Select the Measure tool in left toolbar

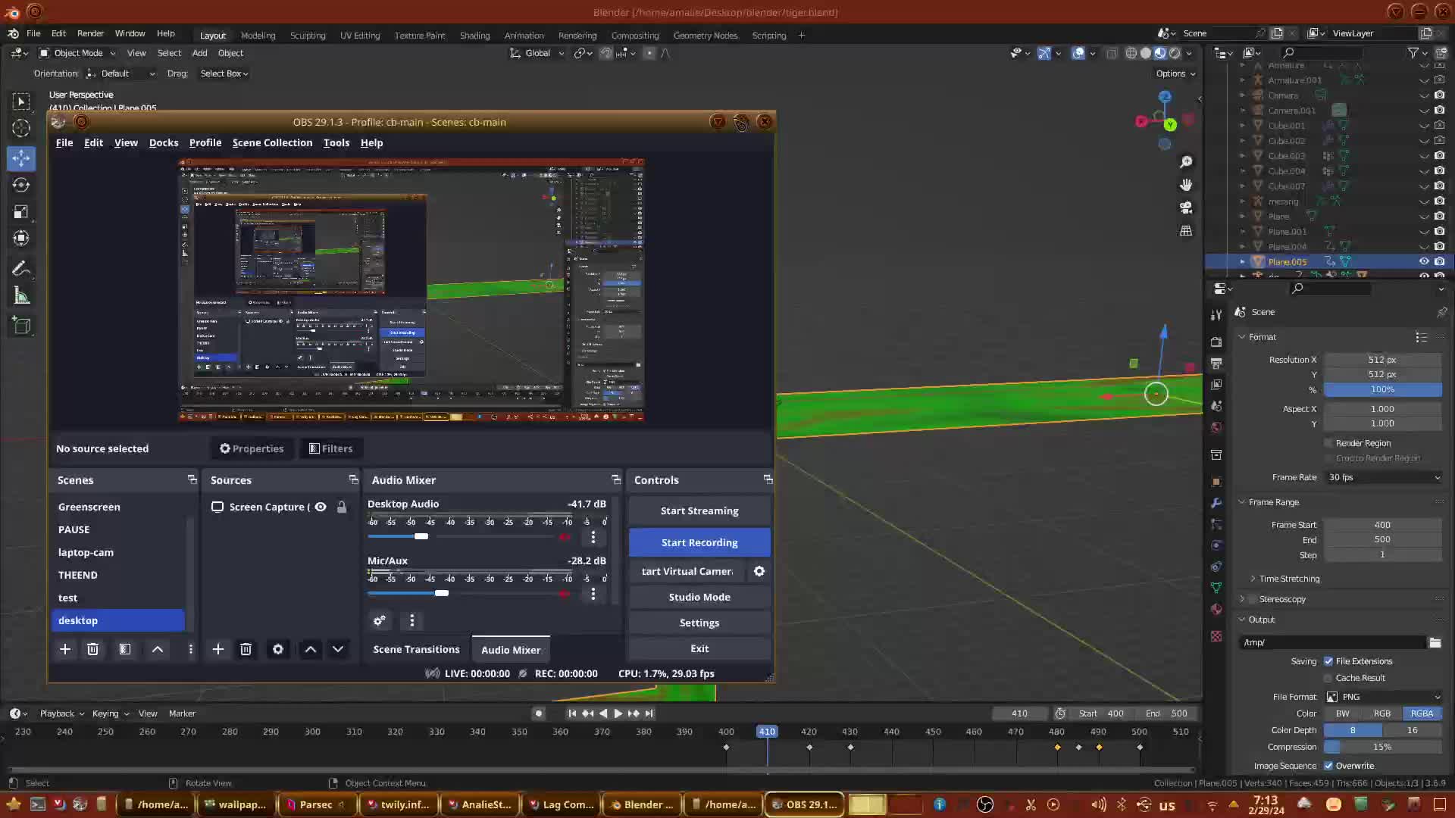[21, 297]
